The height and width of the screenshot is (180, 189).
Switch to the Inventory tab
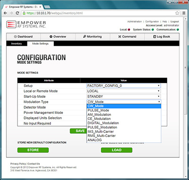17,43
